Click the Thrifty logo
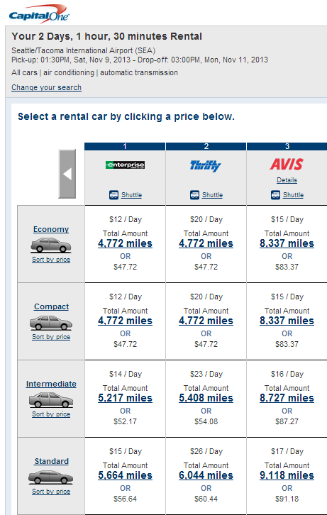Screen dimensions: 327x515 (x=206, y=165)
